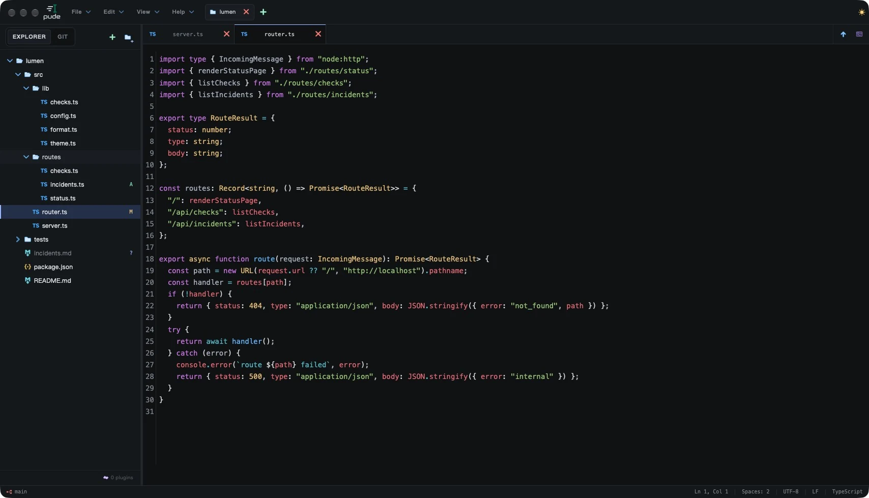
Task: Close the server.ts editor tab
Action: pos(226,34)
